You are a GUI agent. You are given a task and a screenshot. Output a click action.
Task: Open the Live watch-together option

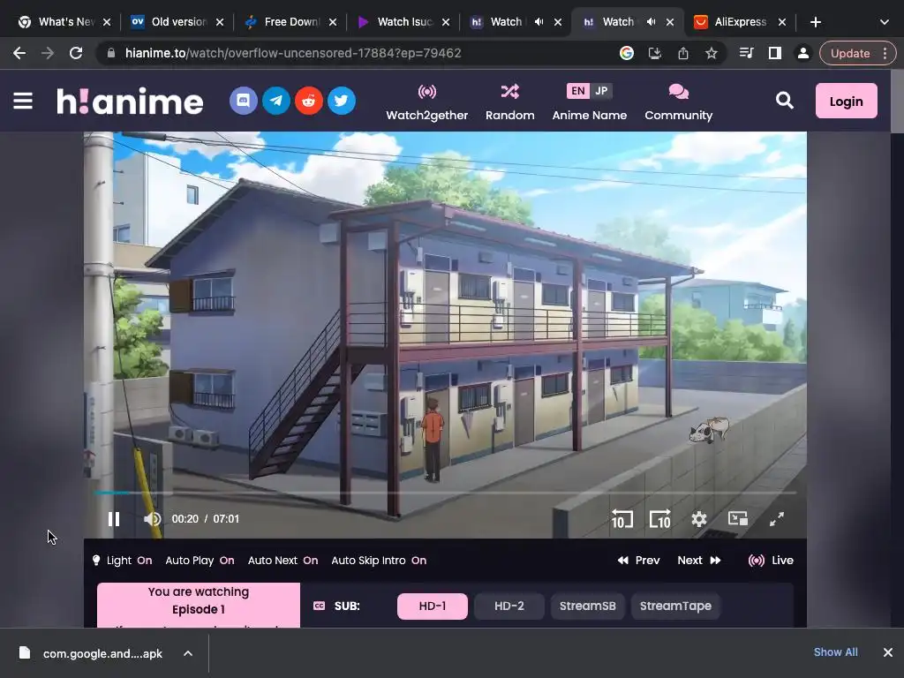pos(771,561)
